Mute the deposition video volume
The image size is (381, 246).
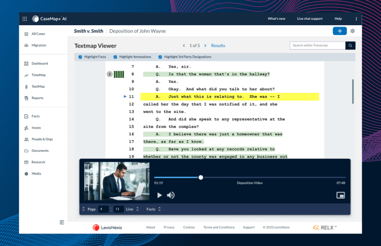point(171,195)
